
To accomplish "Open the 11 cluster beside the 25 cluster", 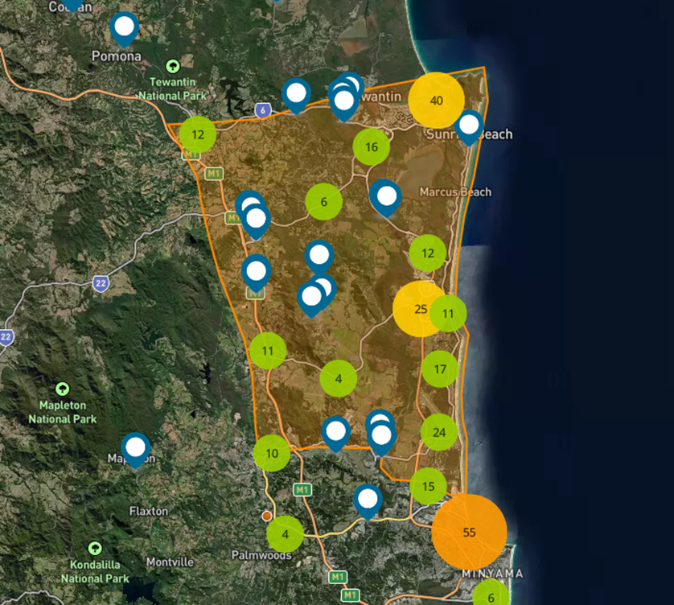I will [449, 313].
